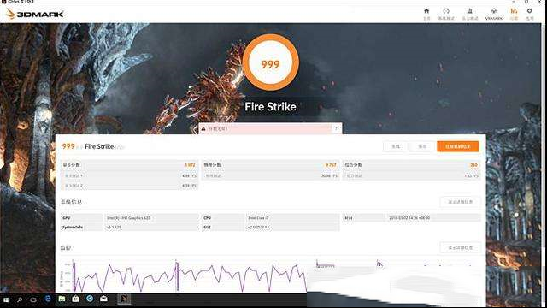The image size is (547, 308).
Task: Open the Home icon in top navigation
Action: (426, 14)
